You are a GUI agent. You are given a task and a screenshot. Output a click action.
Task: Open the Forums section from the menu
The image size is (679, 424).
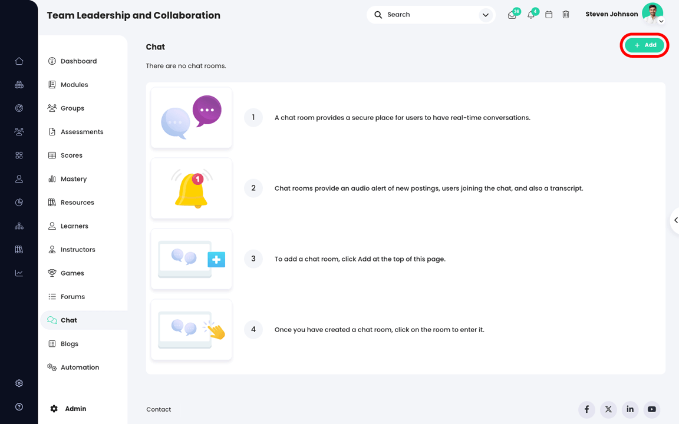[73, 296]
